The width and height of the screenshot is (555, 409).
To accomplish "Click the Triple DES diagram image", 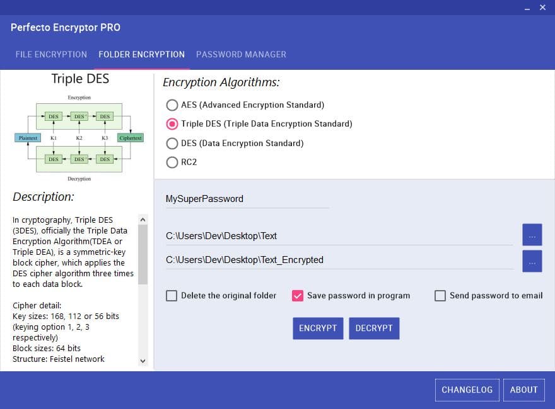I will coord(79,138).
